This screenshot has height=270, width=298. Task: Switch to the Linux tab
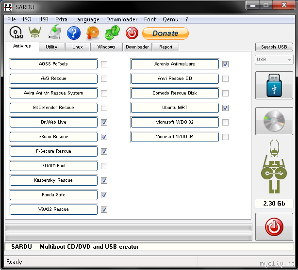tap(78, 47)
